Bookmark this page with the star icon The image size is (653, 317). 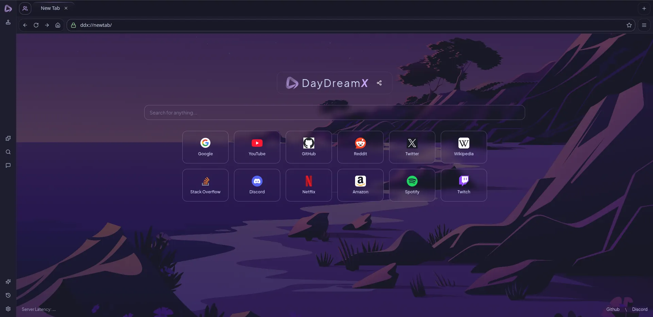629,25
